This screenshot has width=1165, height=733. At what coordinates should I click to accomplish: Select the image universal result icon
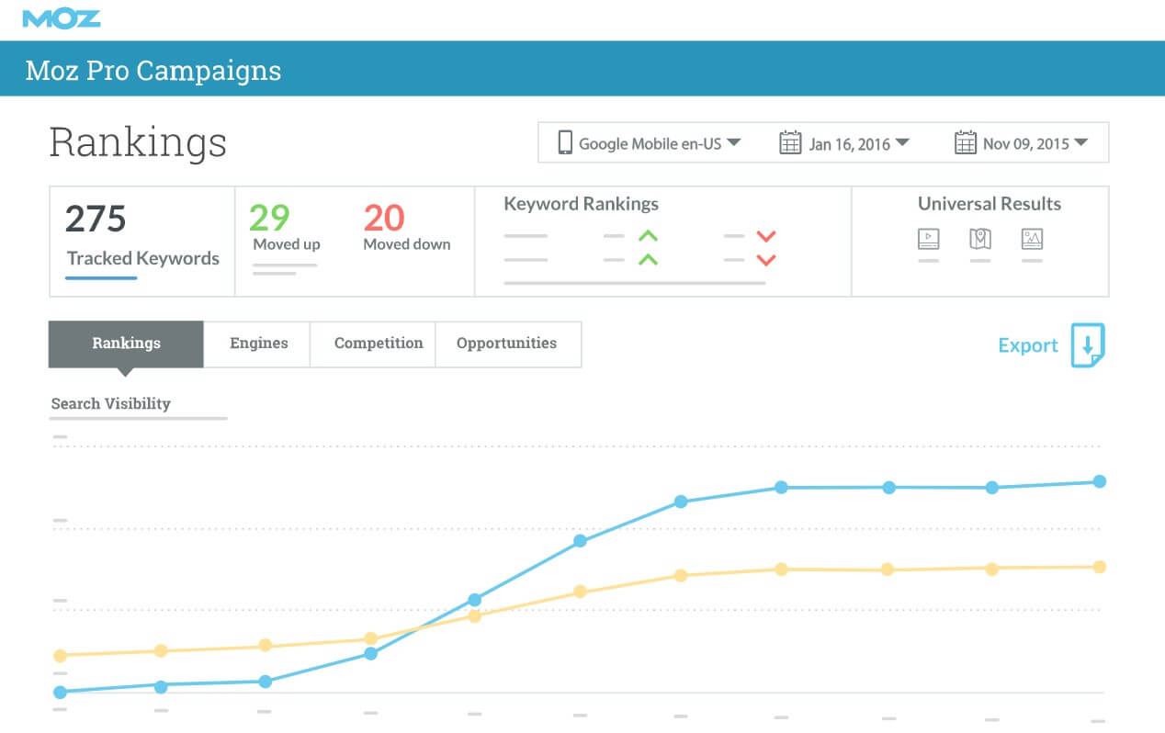(x=1032, y=239)
